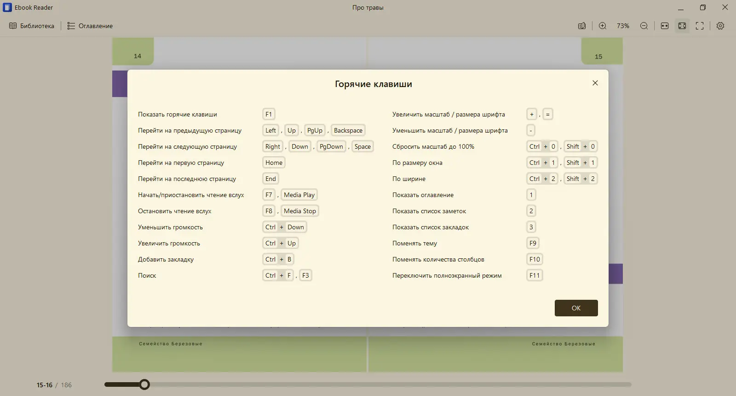The width and height of the screenshot is (736, 396).
Task: Click page number 14 tab
Action: [x=133, y=51]
